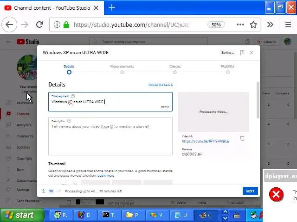Click the CREATE button
The image size is (297, 222).
(267, 42)
